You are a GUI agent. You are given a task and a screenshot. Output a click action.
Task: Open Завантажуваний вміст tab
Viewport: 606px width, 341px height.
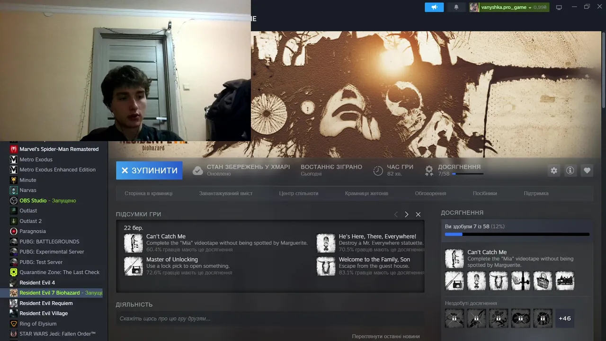coord(226,193)
